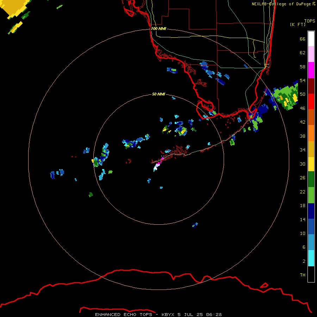Click the "66" legend value
Screen dimensions: 317x317
[303, 39]
